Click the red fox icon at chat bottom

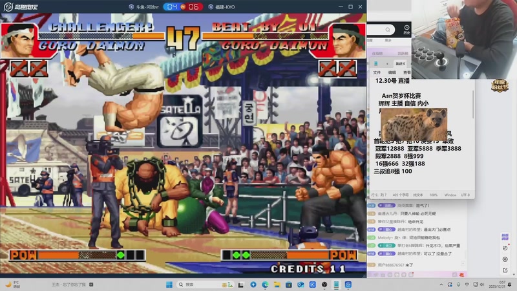click(461, 274)
